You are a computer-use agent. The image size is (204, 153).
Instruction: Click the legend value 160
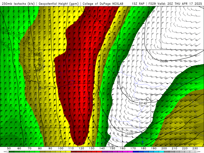[x=123, y=148]
